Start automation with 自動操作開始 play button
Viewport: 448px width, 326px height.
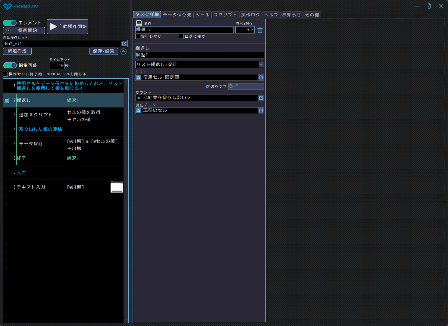tap(67, 27)
